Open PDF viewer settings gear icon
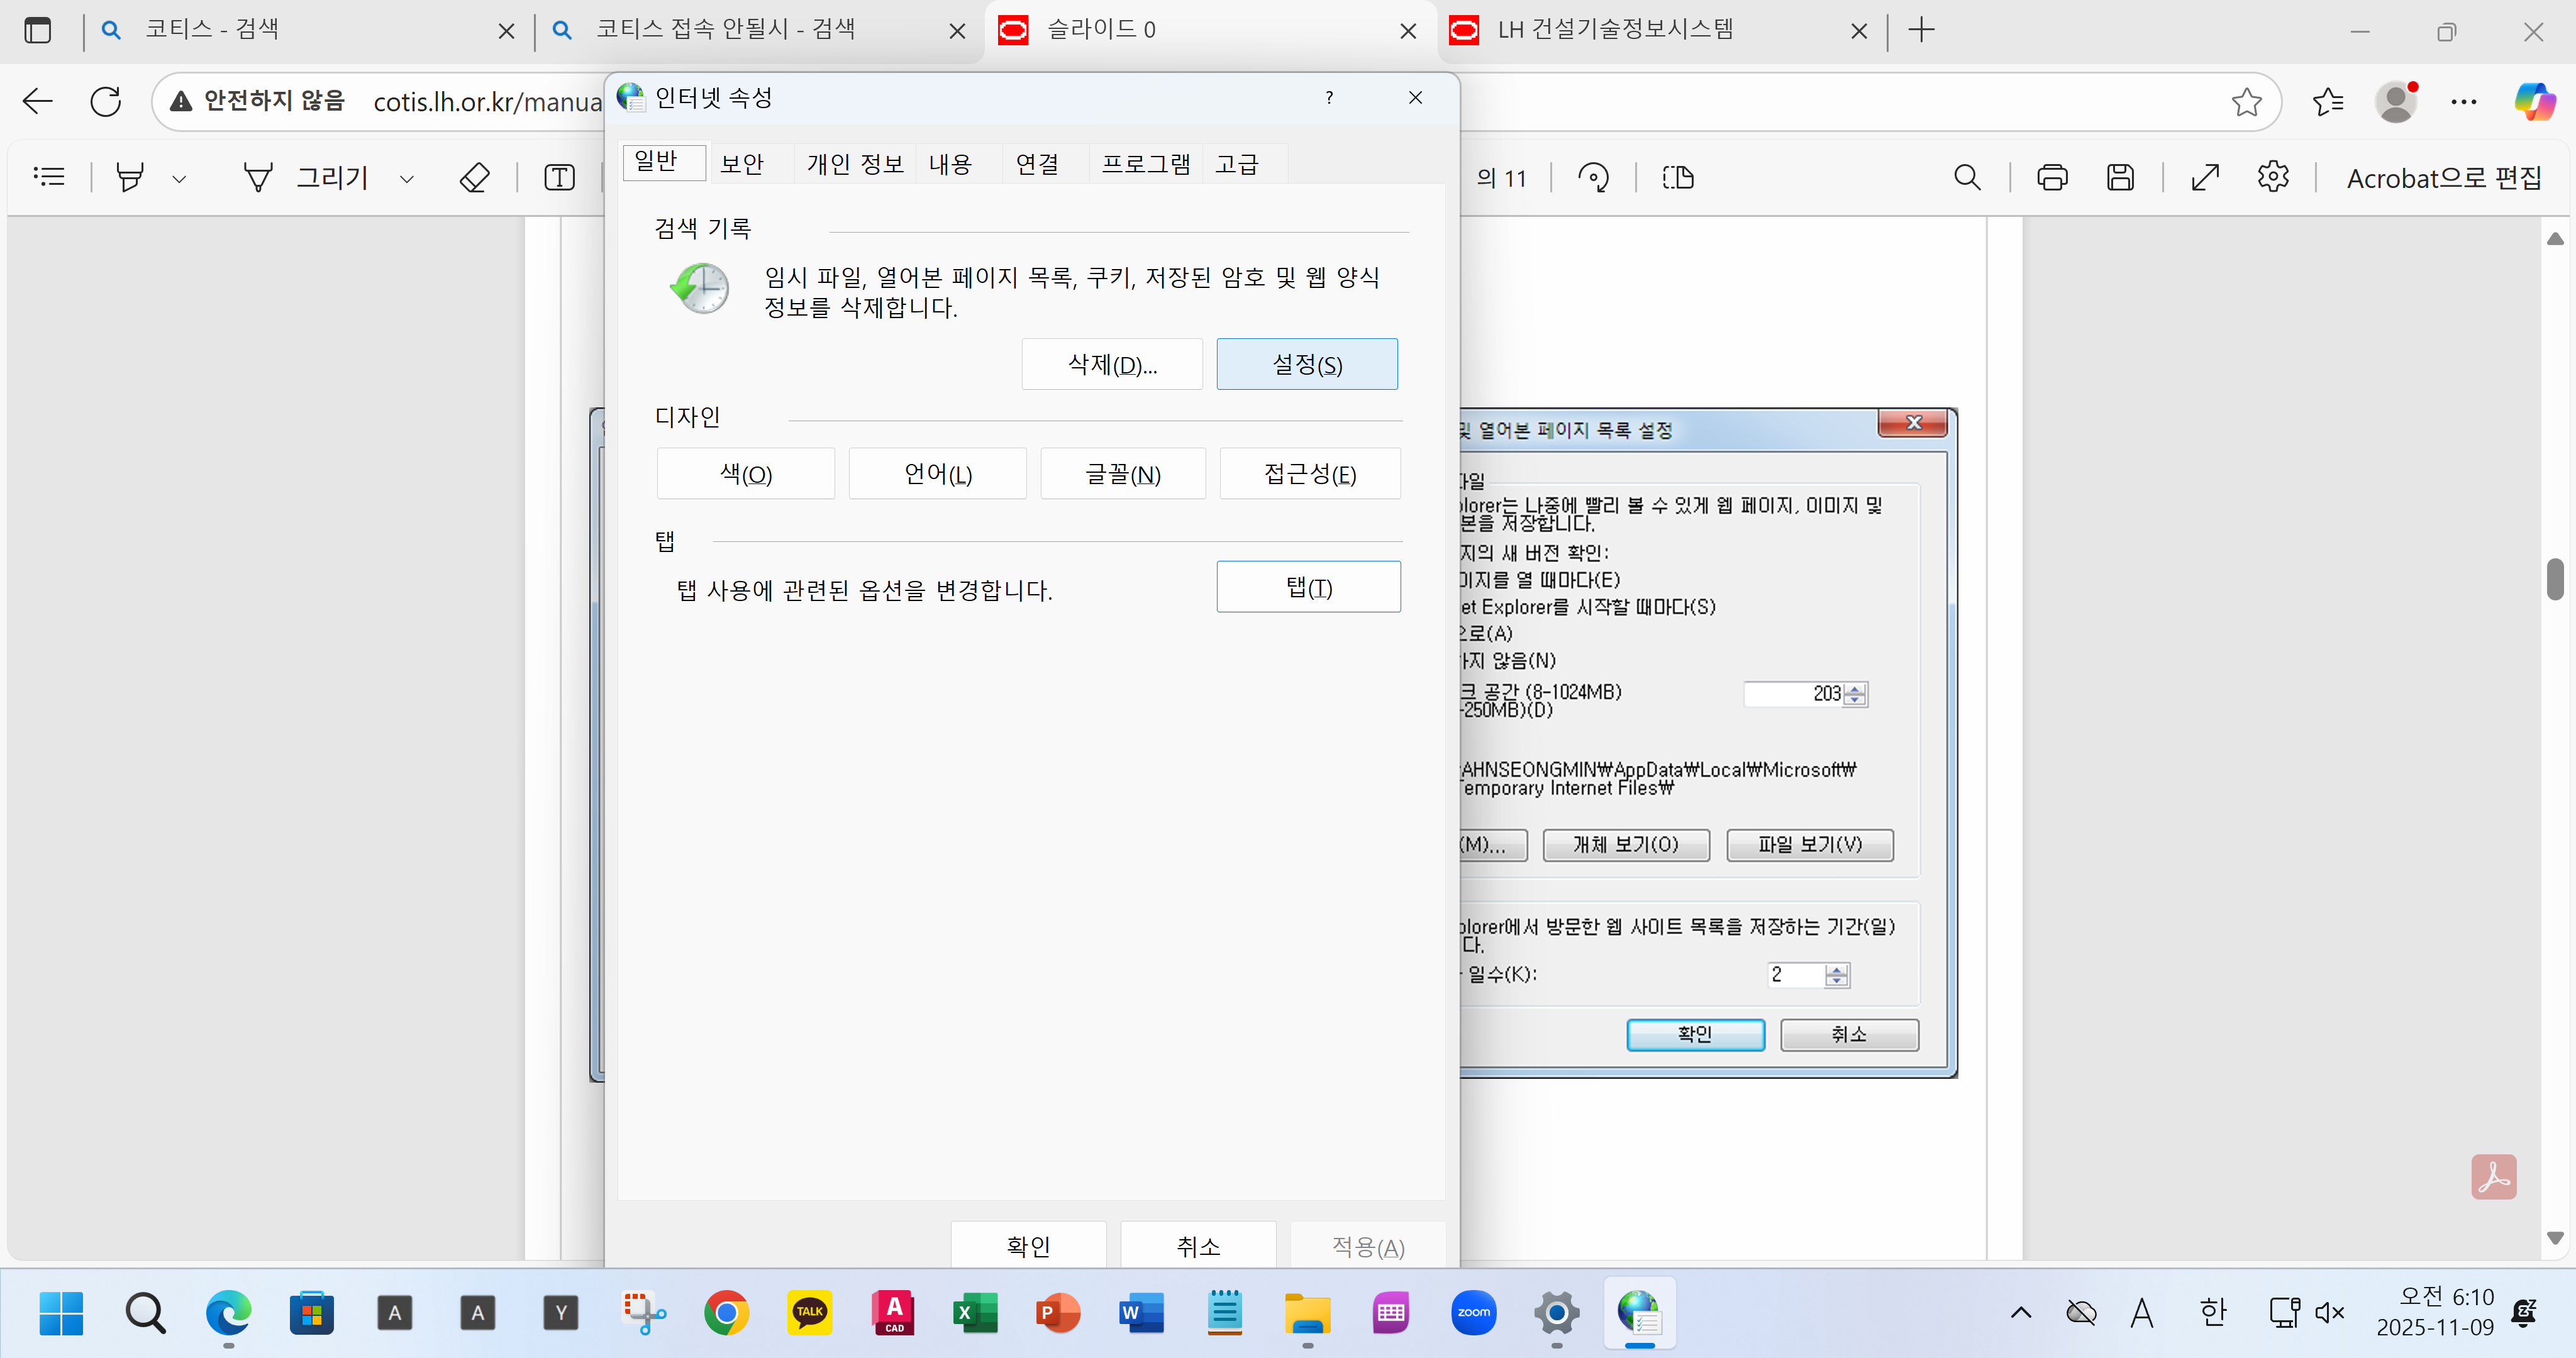 2273,177
